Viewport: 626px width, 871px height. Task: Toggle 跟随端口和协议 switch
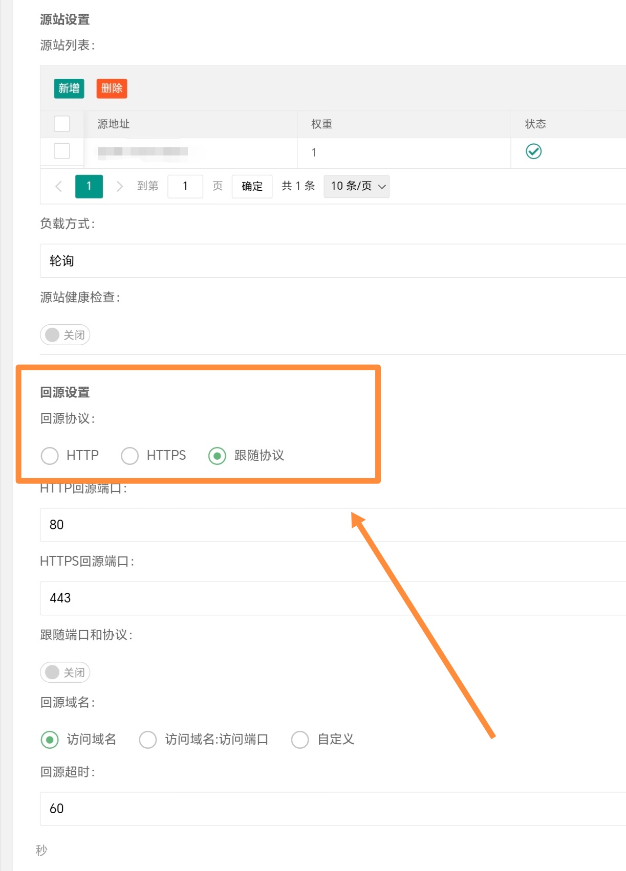[x=65, y=673]
